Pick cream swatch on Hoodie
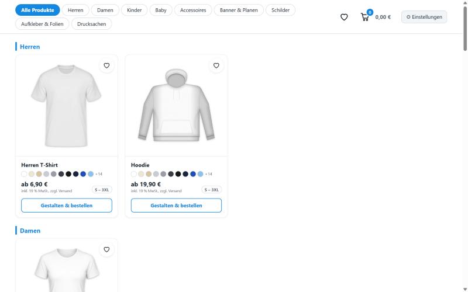 [141, 174]
